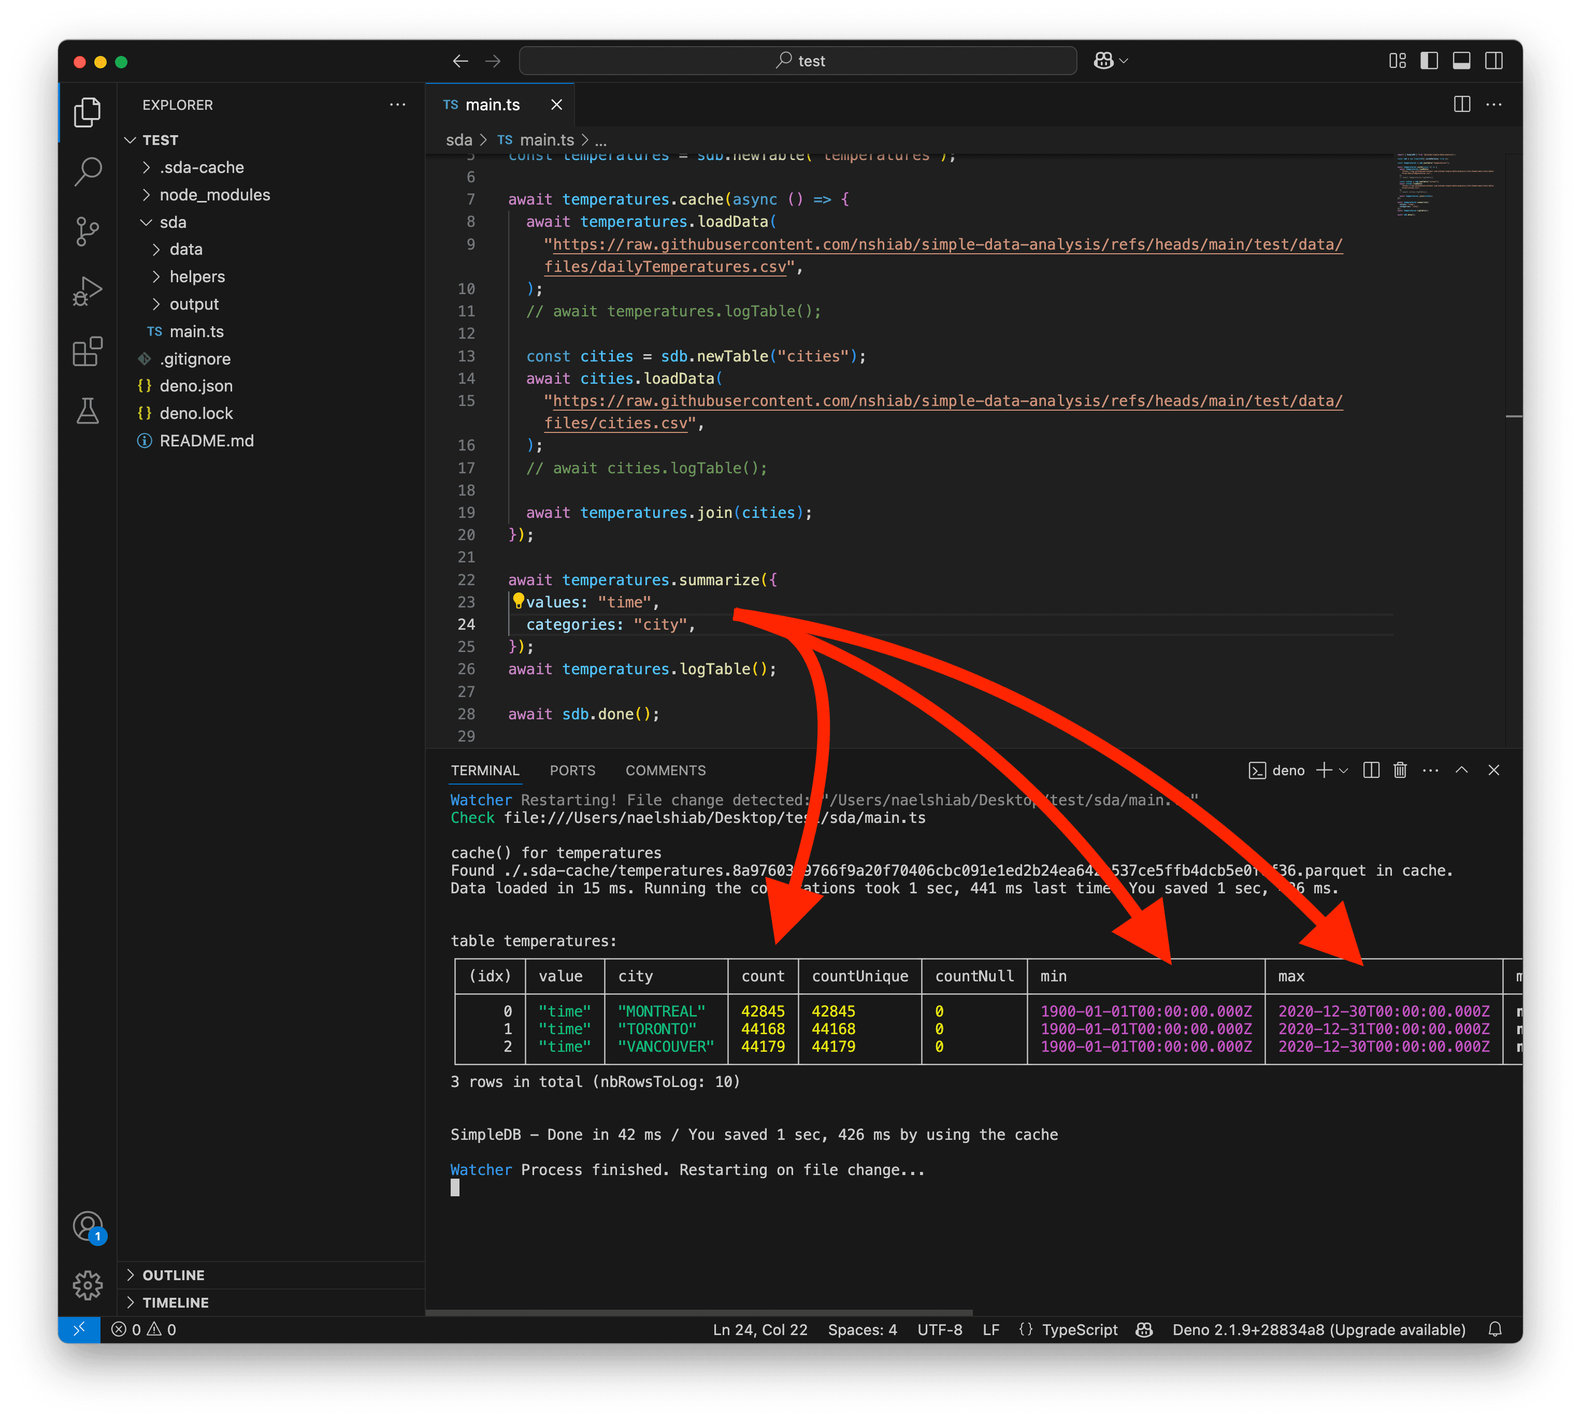Click the lightbulb code action on line 23
The image size is (1581, 1420).
[518, 601]
